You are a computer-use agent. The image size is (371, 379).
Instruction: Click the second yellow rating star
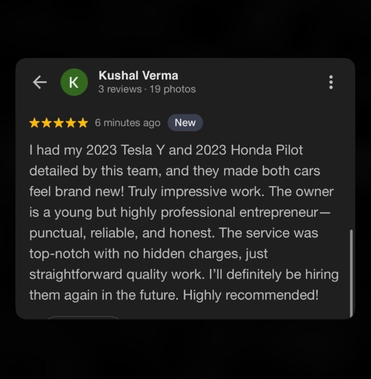pos(46,123)
